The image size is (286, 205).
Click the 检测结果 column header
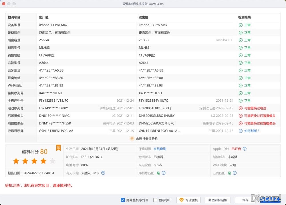[245, 17]
